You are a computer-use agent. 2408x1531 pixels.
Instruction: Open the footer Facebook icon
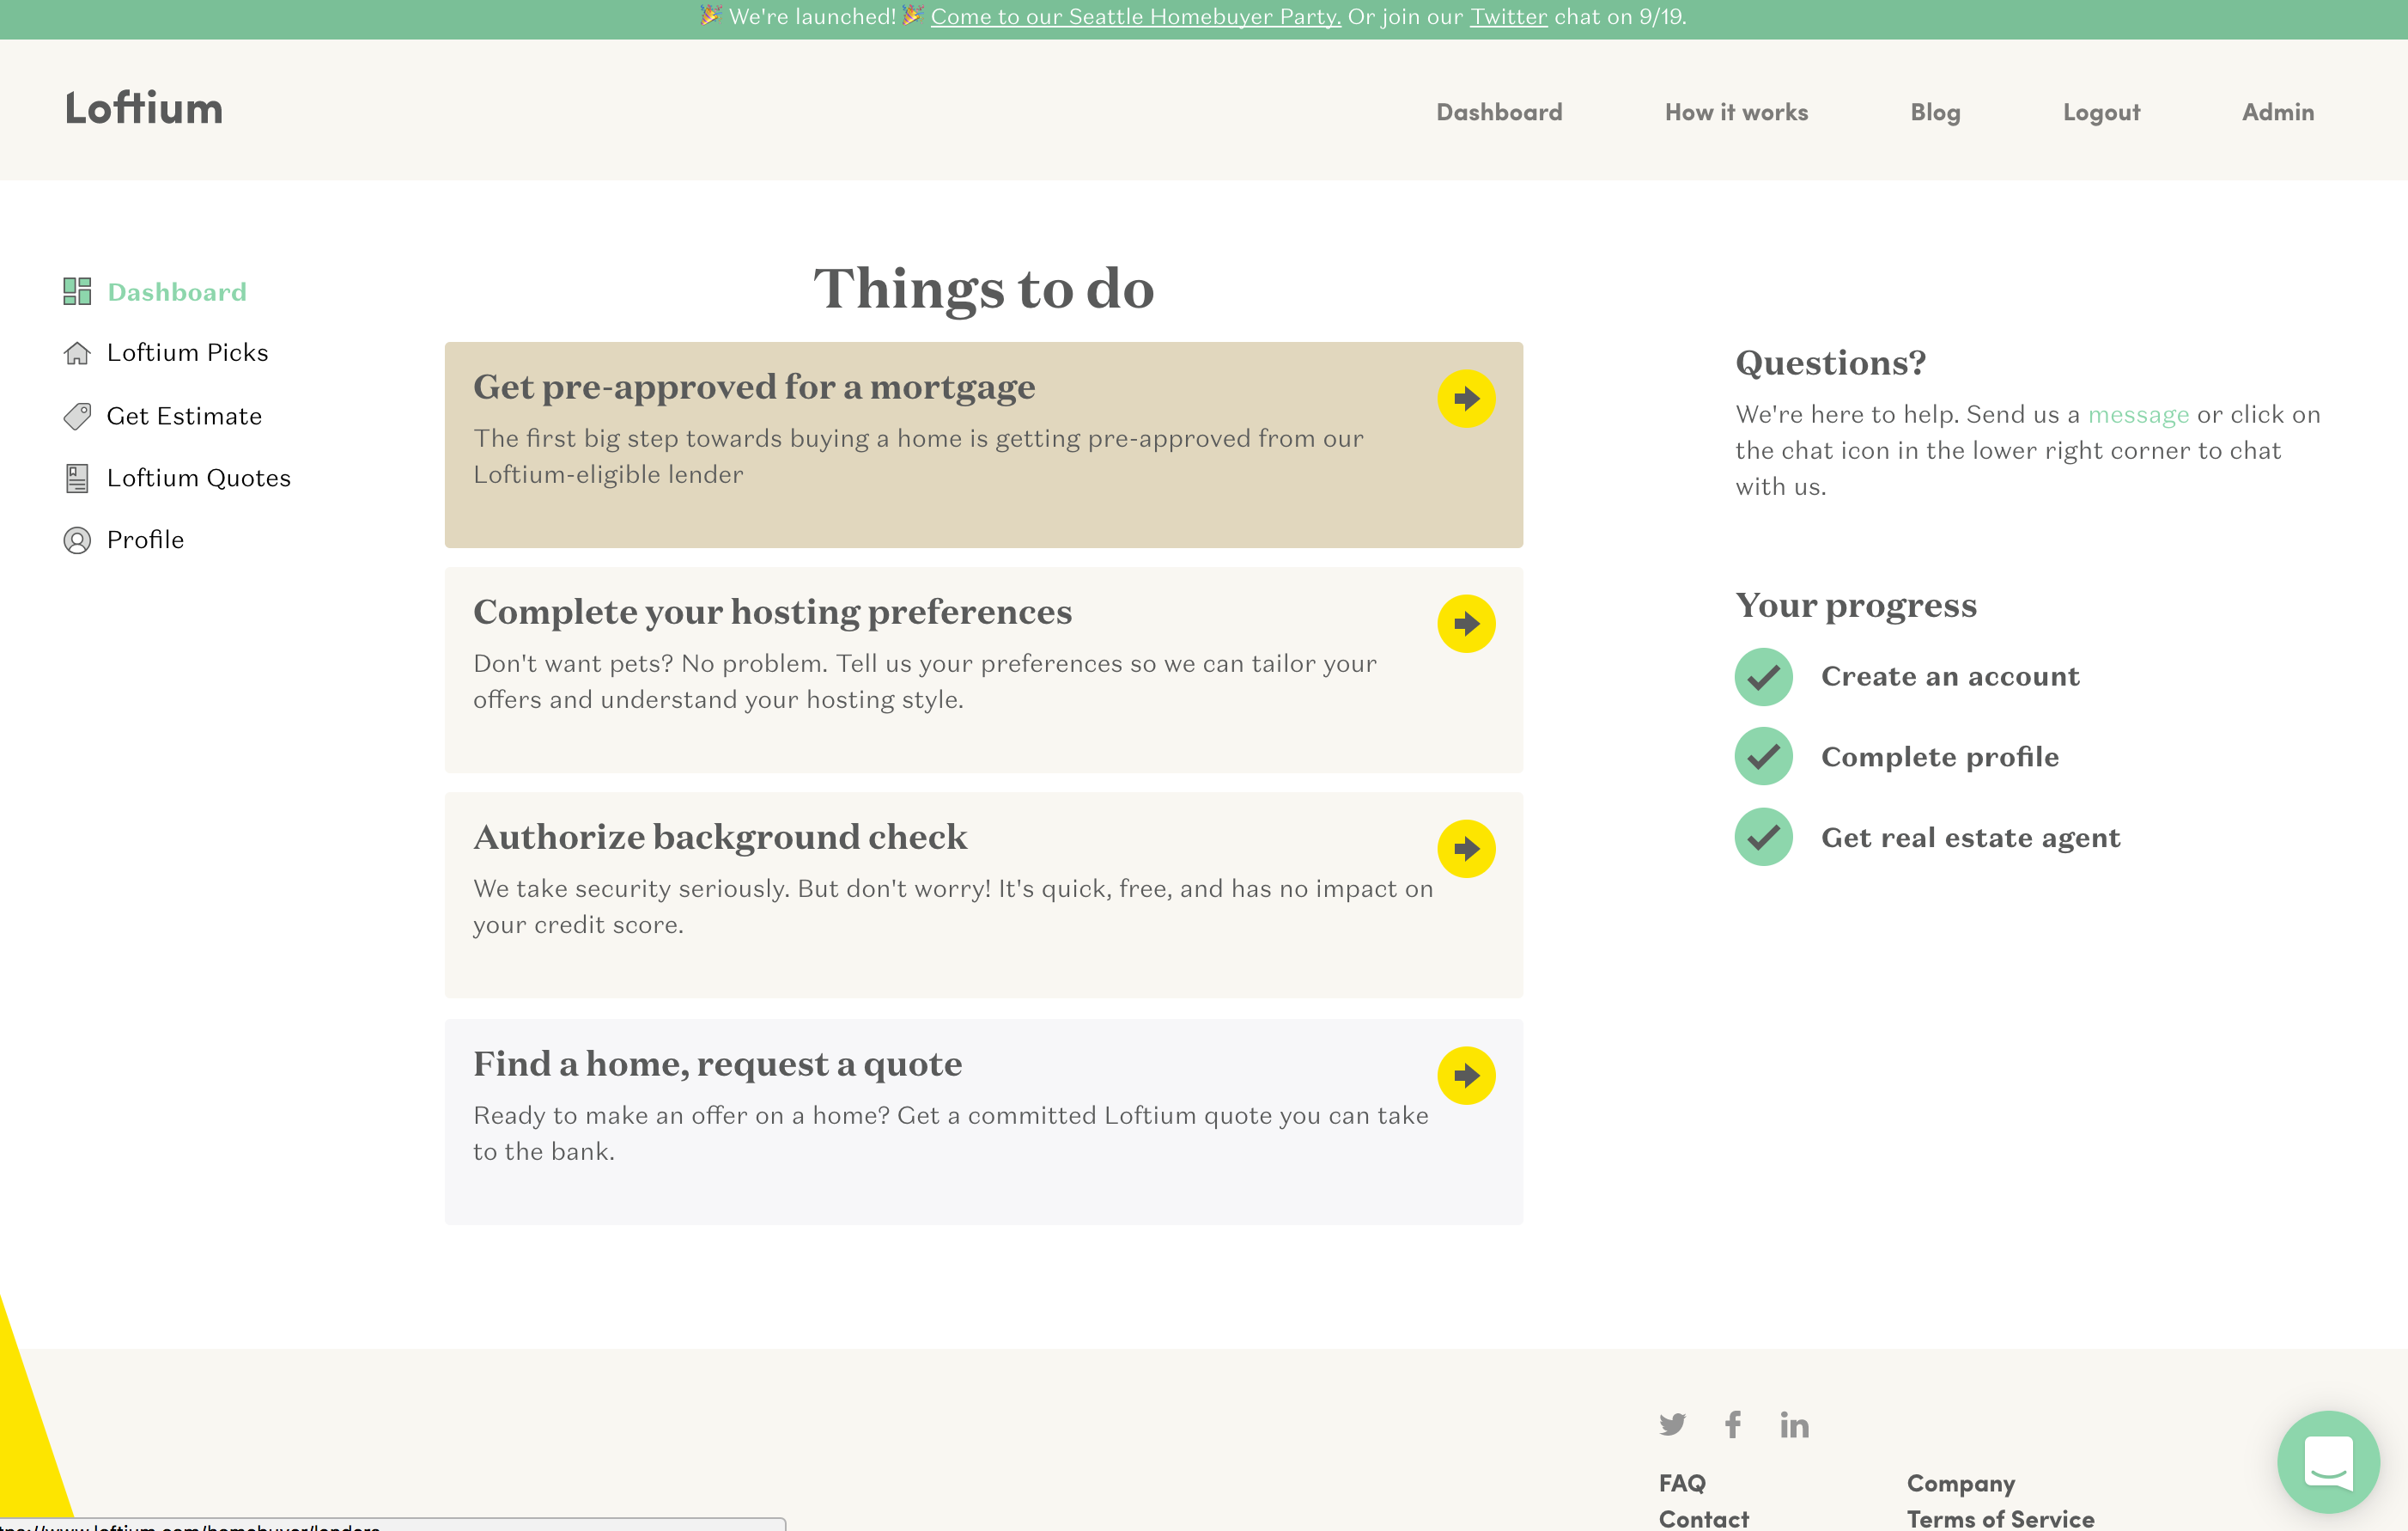pos(1733,1424)
